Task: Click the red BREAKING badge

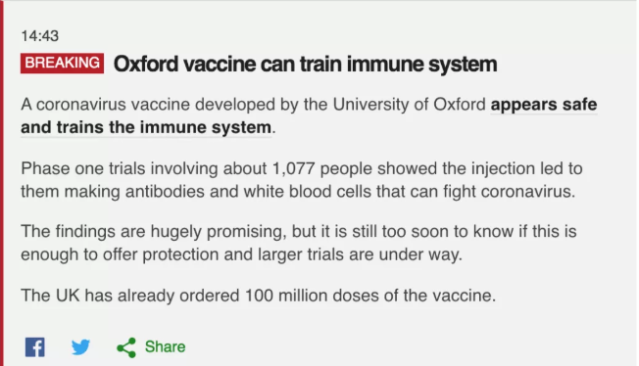Action: (62, 63)
